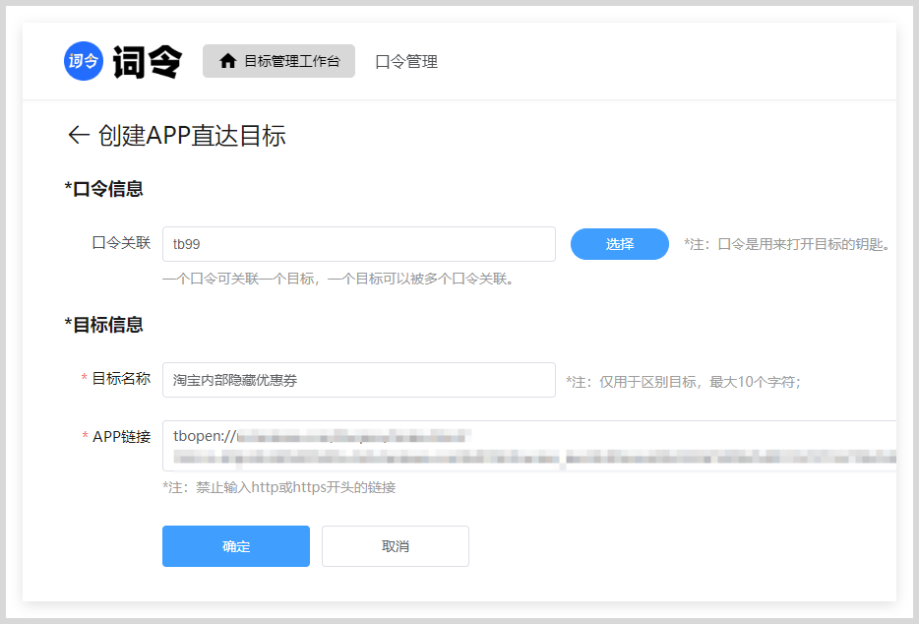
Task: Click the *目标信息 section heading
Action: [103, 325]
